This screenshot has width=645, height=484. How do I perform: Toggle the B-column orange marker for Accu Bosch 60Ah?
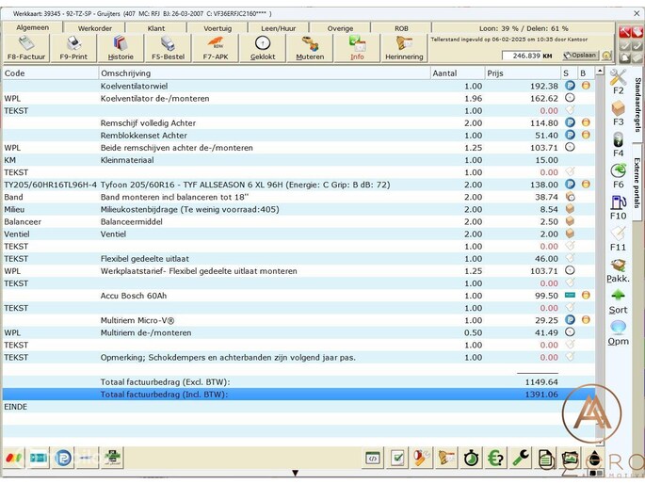[586, 296]
